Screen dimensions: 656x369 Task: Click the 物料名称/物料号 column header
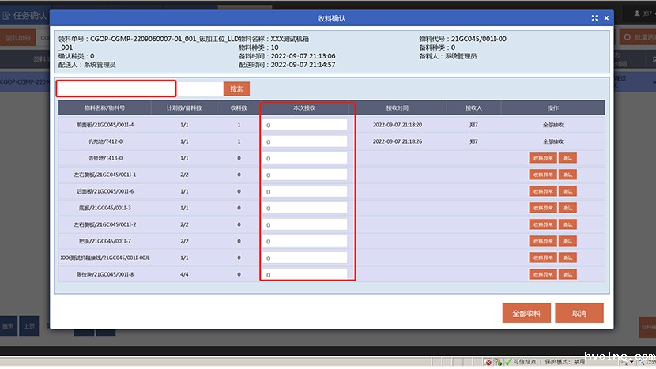(x=105, y=107)
